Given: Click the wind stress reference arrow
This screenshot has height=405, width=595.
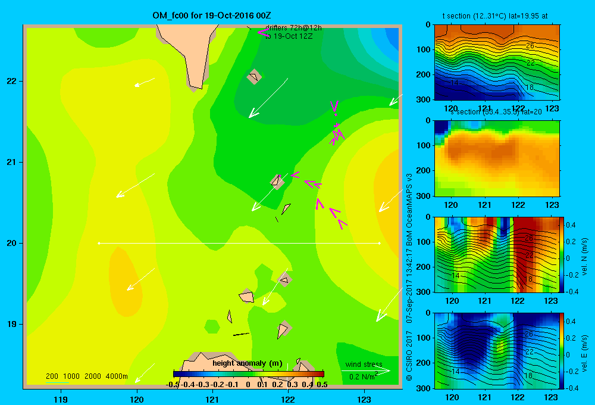Looking at the screenshot, I should tap(365, 371).
